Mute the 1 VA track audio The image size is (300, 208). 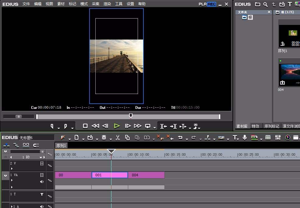(42, 182)
